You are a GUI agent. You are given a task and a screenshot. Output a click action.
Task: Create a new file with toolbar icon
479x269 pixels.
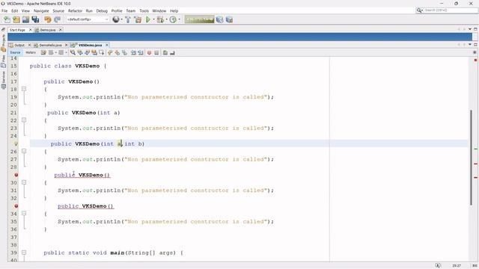click(7, 19)
